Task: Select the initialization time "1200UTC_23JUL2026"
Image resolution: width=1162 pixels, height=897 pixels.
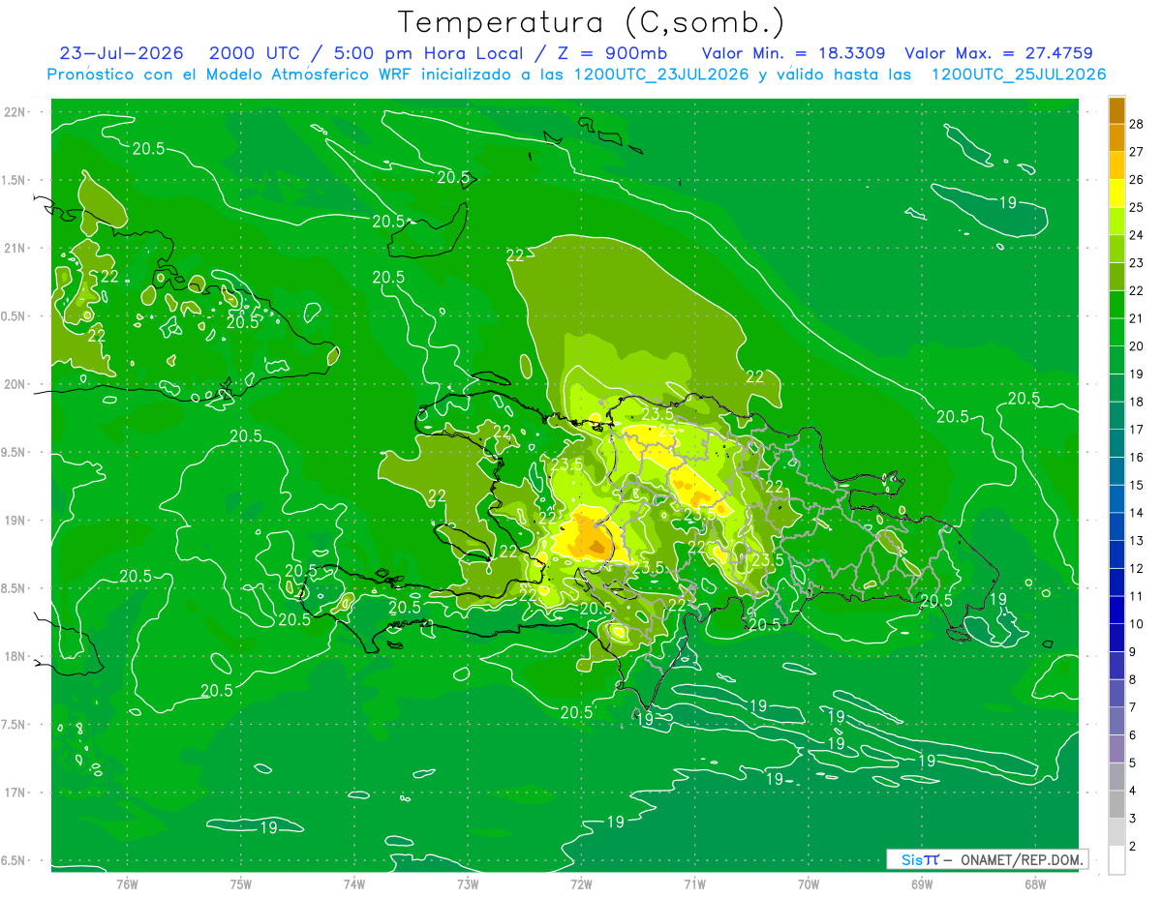Action: click(x=661, y=75)
